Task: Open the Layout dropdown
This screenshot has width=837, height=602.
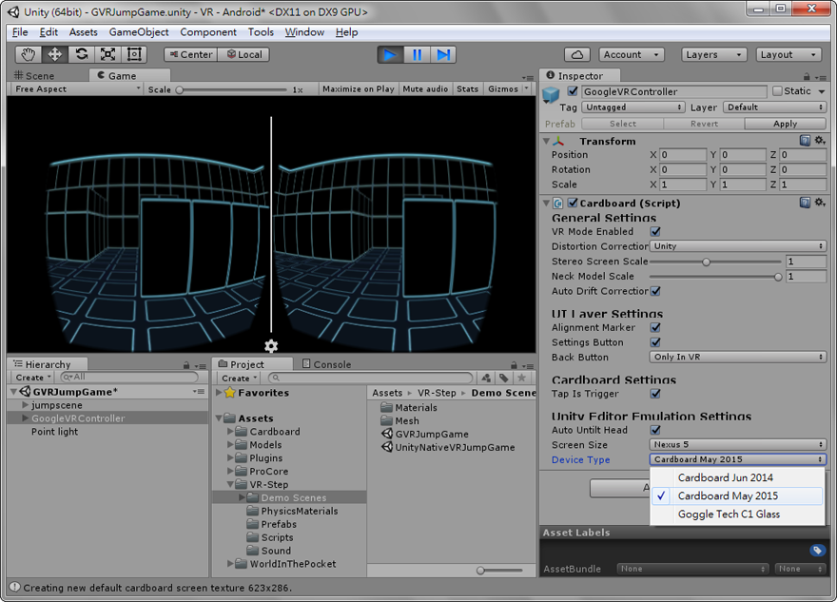Action: point(788,54)
